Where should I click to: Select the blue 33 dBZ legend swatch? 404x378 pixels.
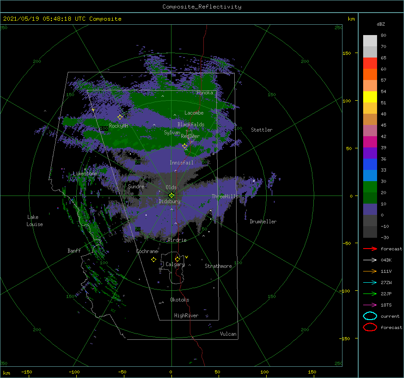[370, 165]
